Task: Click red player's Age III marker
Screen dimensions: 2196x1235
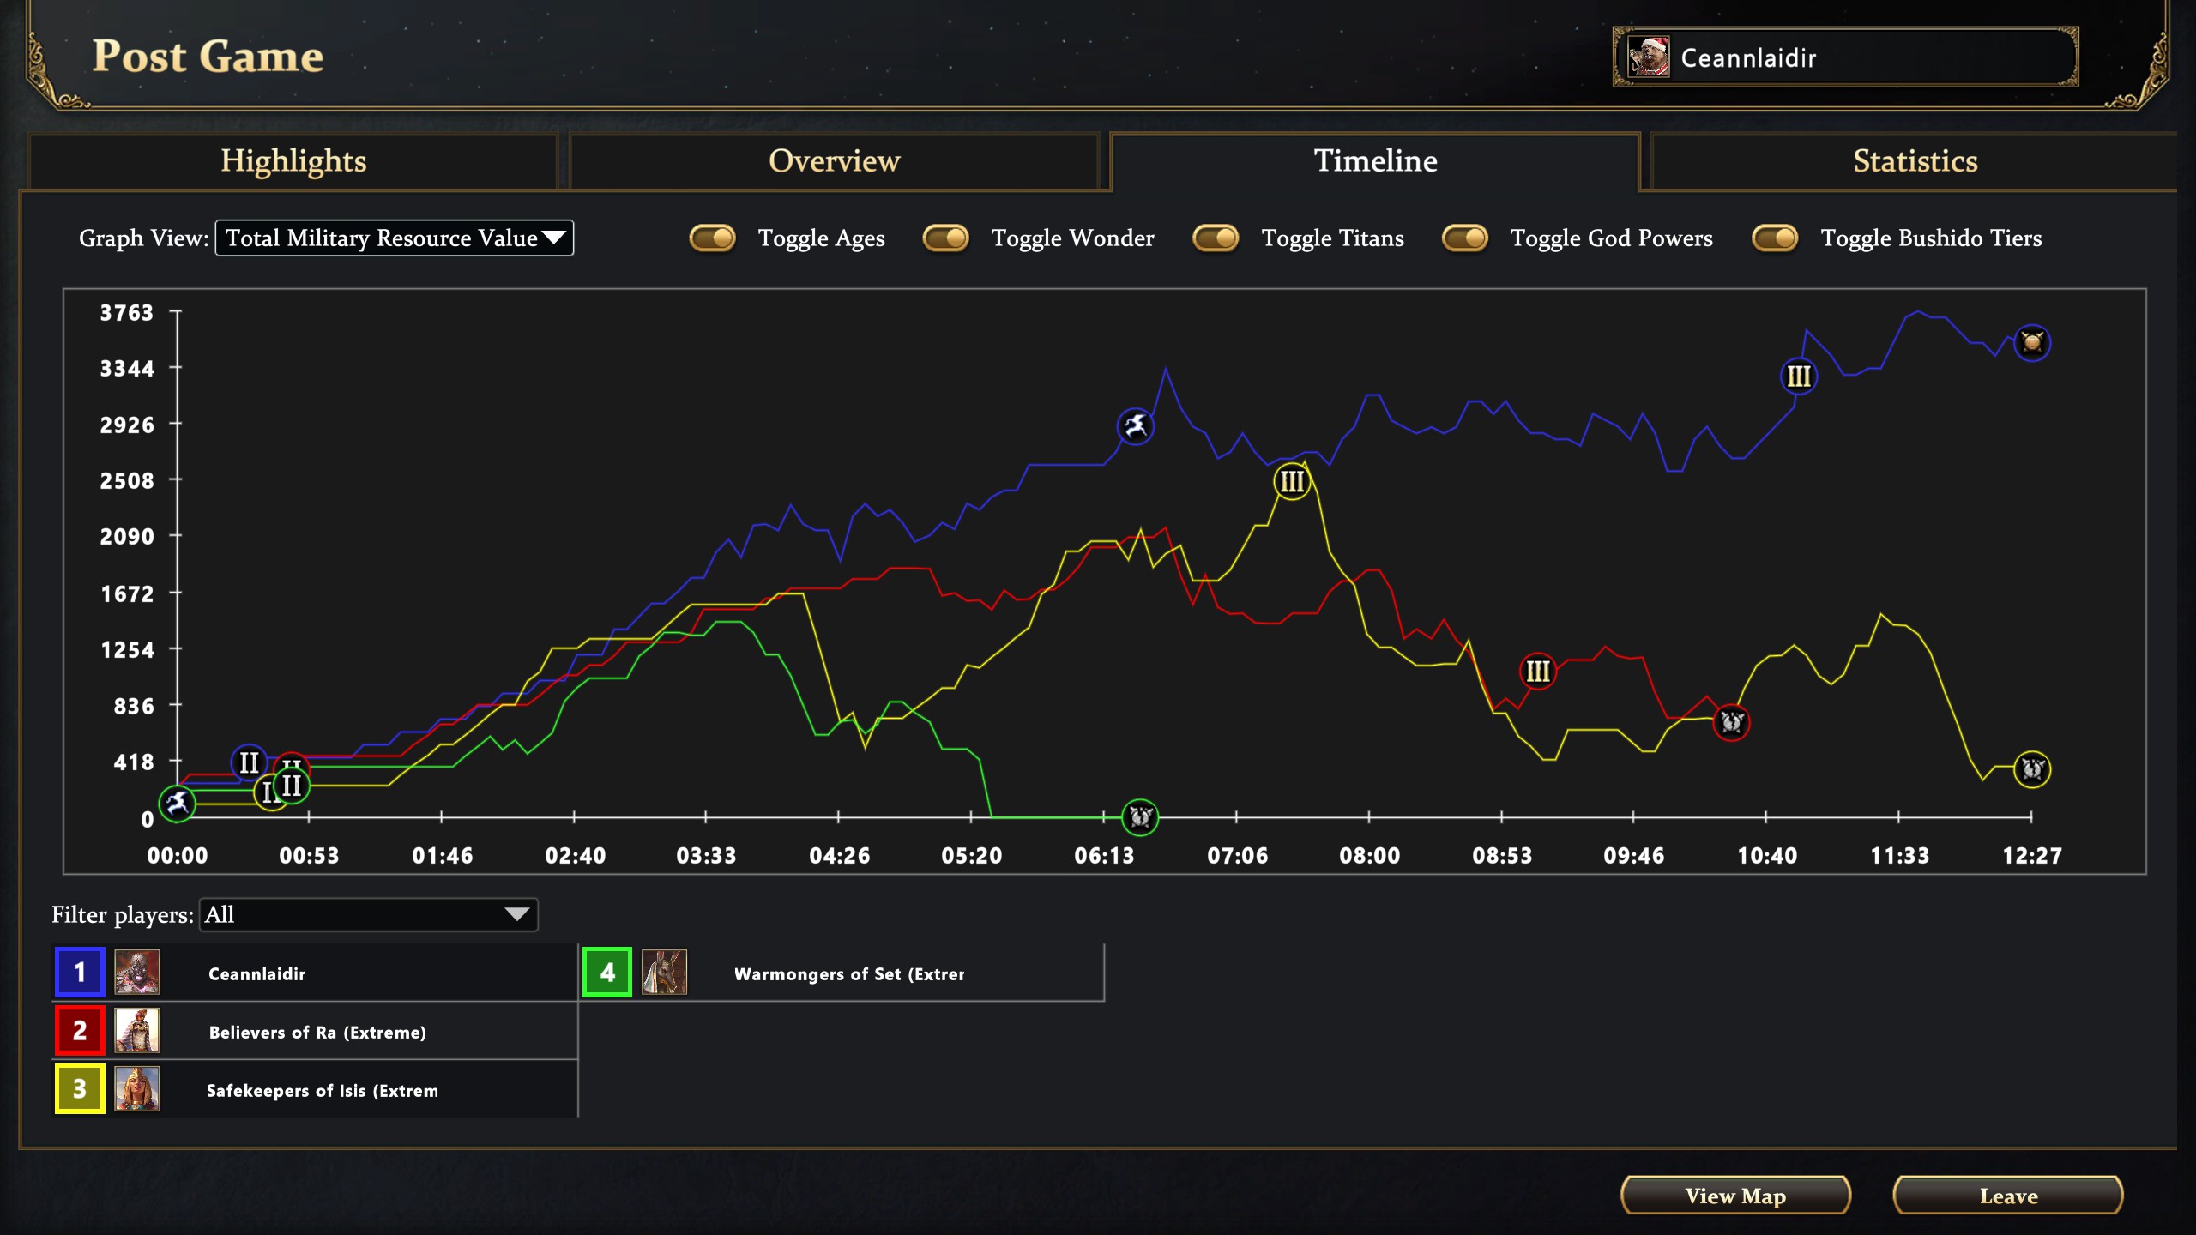Action: [x=1538, y=671]
